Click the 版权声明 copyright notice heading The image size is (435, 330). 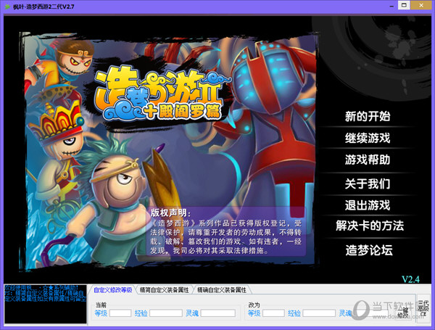[170, 213]
